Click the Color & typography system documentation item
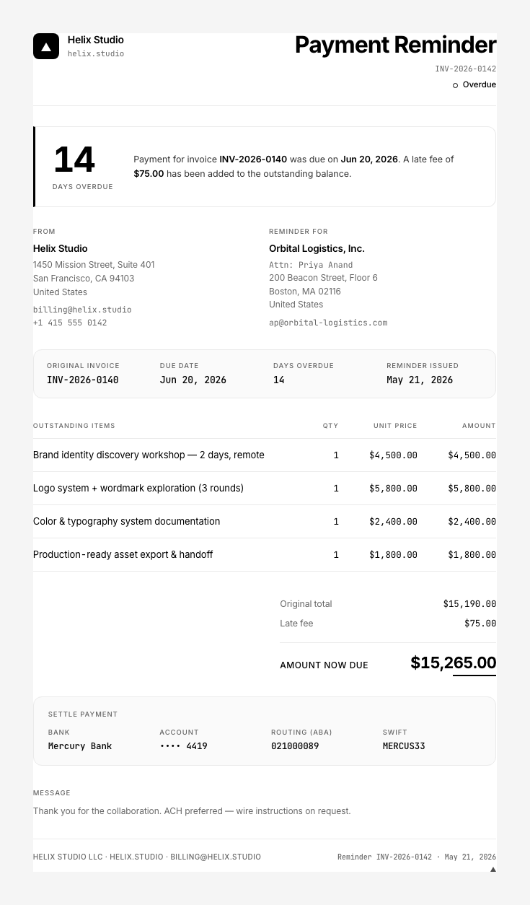Screen dimensions: 530x905 coord(126,521)
